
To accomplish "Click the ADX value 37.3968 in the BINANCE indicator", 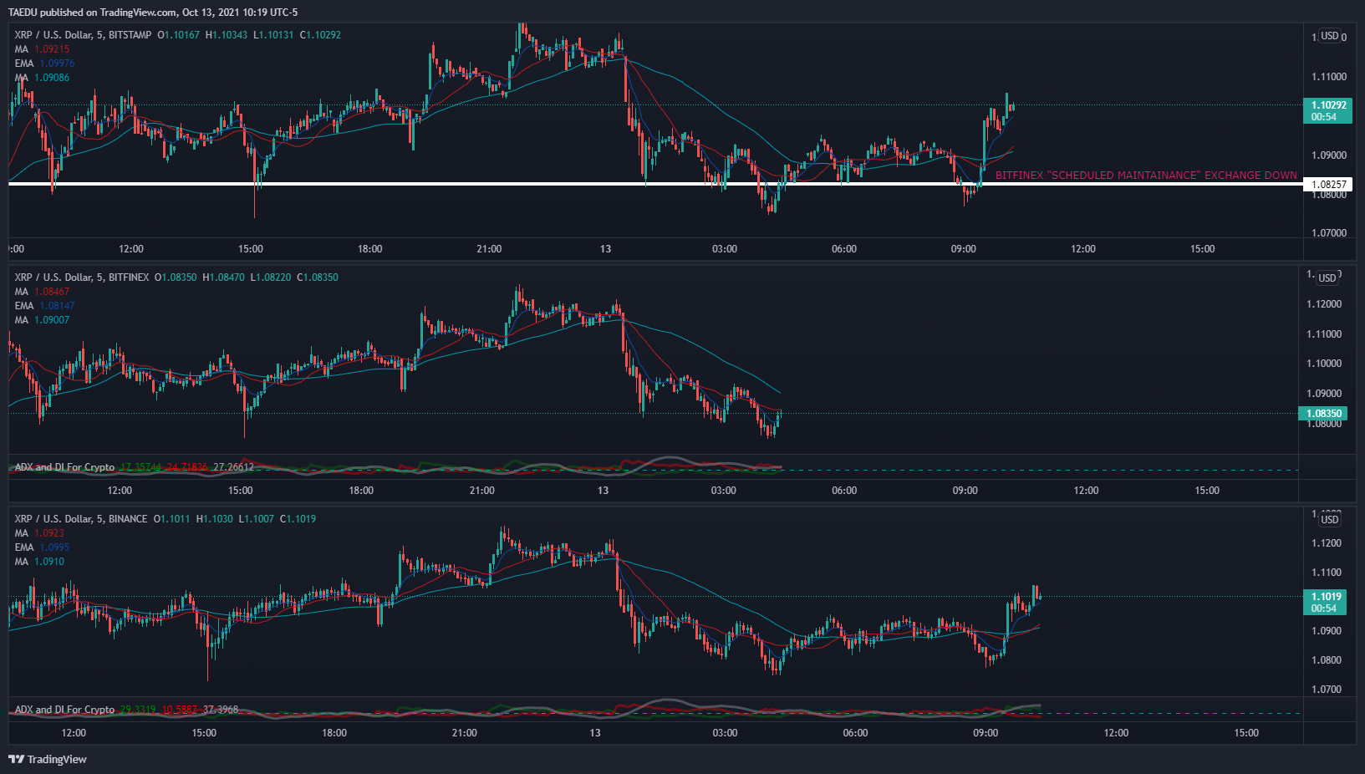I will point(221,710).
